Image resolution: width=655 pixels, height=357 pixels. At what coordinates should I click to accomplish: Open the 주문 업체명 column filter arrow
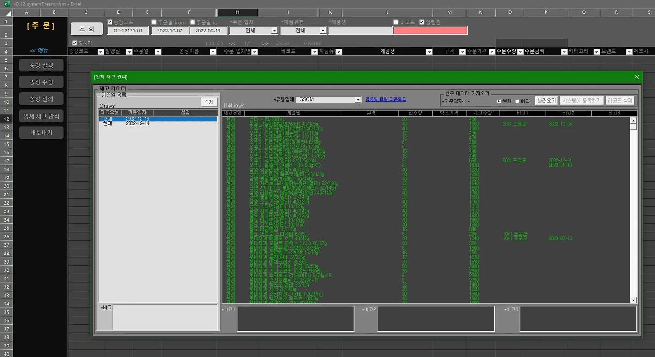coord(255,52)
